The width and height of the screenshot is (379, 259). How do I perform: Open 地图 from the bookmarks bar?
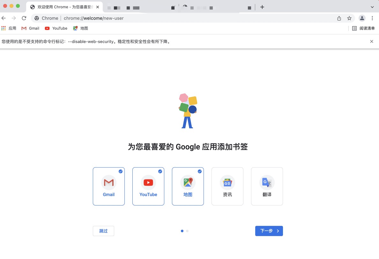click(81, 28)
